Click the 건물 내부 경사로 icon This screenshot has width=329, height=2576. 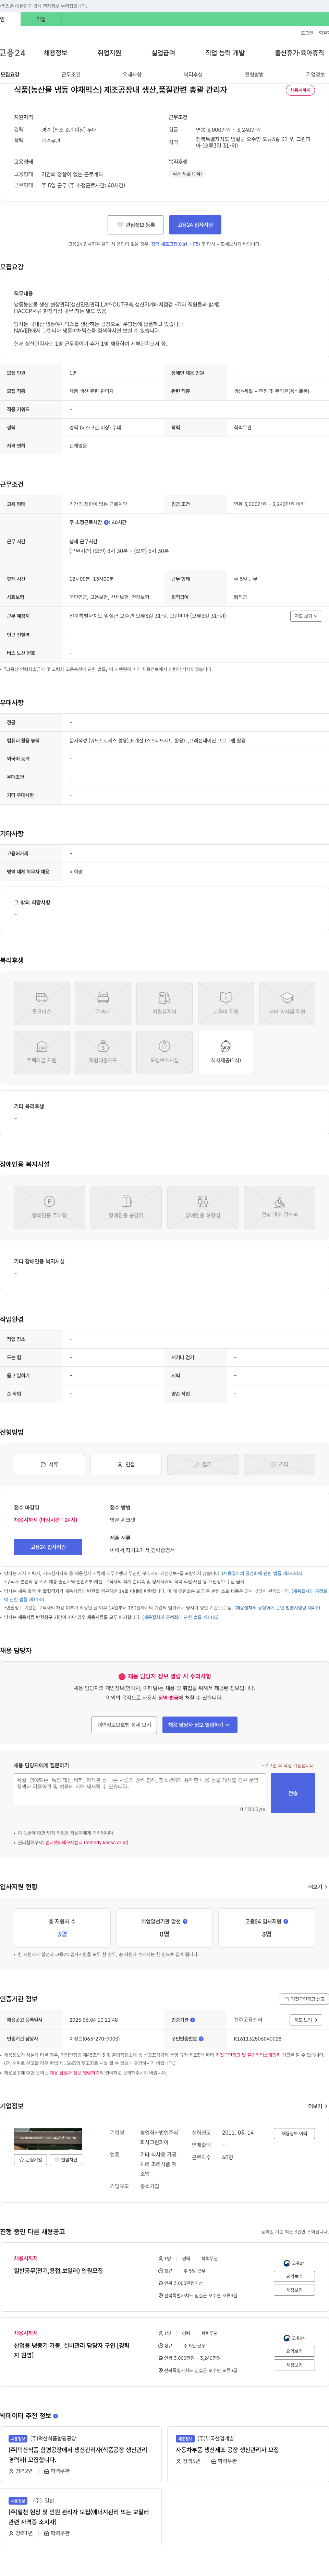(x=280, y=1207)
